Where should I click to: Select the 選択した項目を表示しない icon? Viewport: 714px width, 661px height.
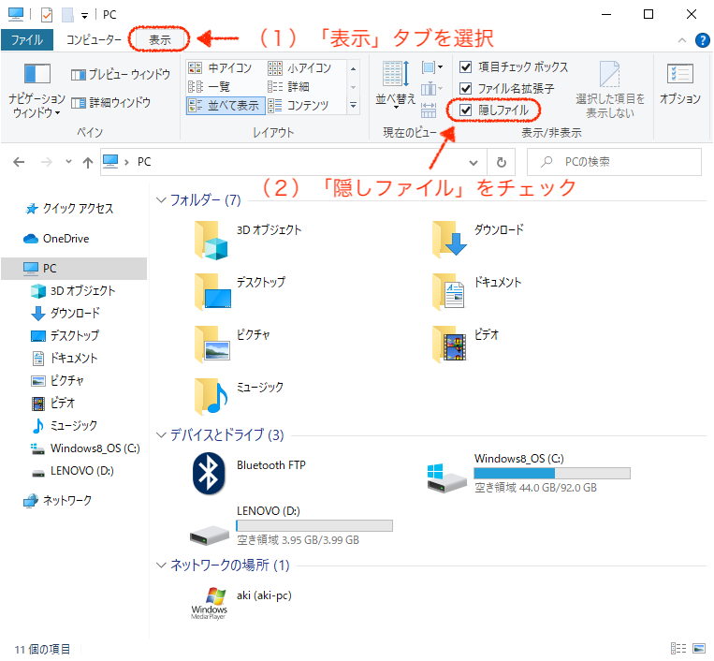point(609,90)
